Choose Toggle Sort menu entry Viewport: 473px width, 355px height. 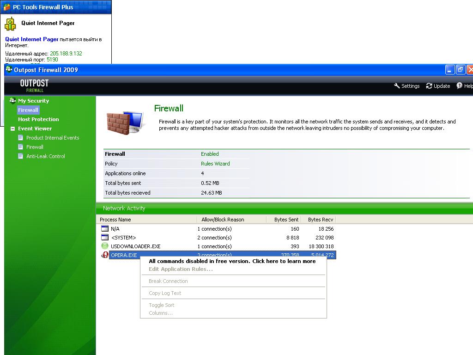coord(161,305)
